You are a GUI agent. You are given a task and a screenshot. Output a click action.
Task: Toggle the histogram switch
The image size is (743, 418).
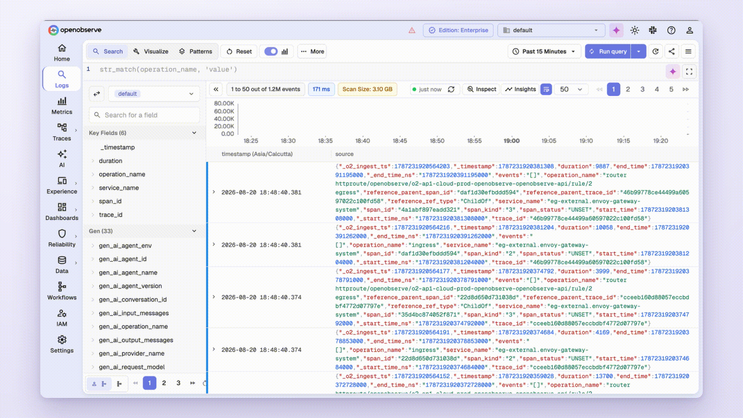pos(271,51)
